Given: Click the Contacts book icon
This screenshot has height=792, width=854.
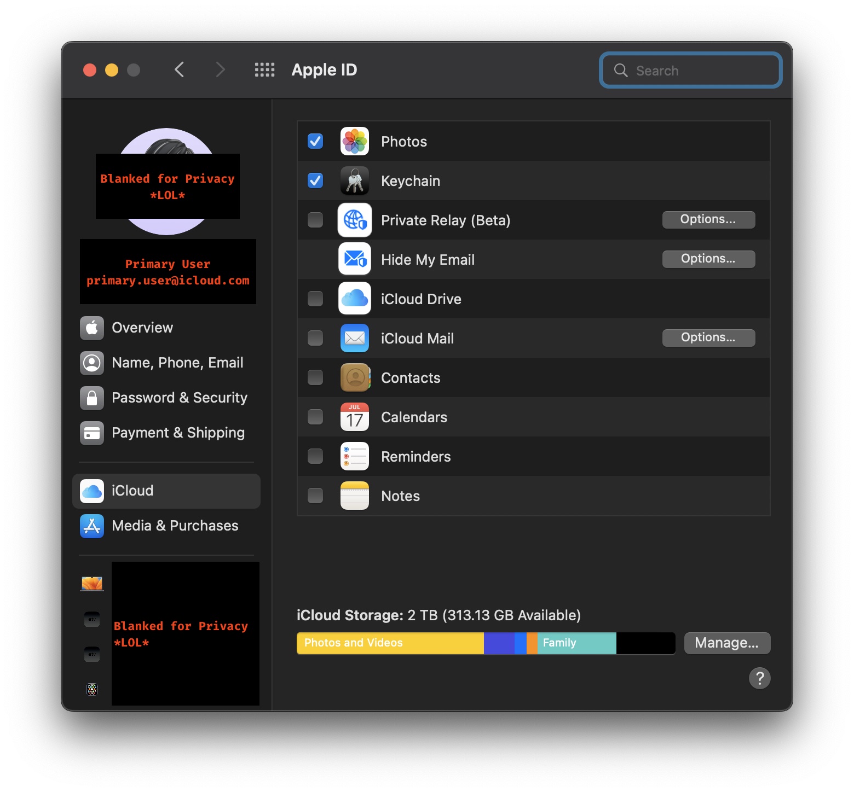Looking at the screenshot, I should (x=355, y=377).
